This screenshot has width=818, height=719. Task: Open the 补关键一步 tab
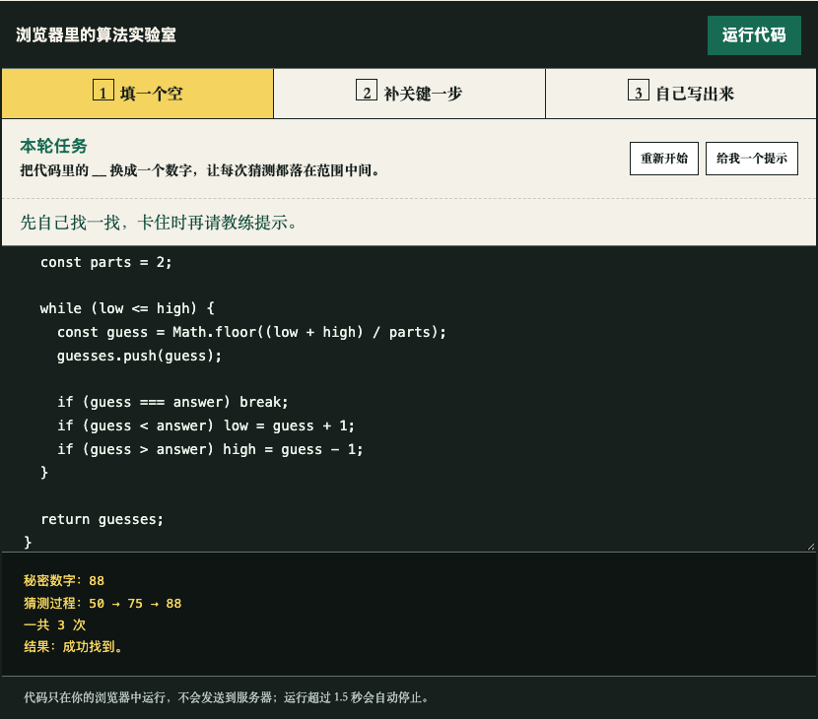(x=410, y=94)
